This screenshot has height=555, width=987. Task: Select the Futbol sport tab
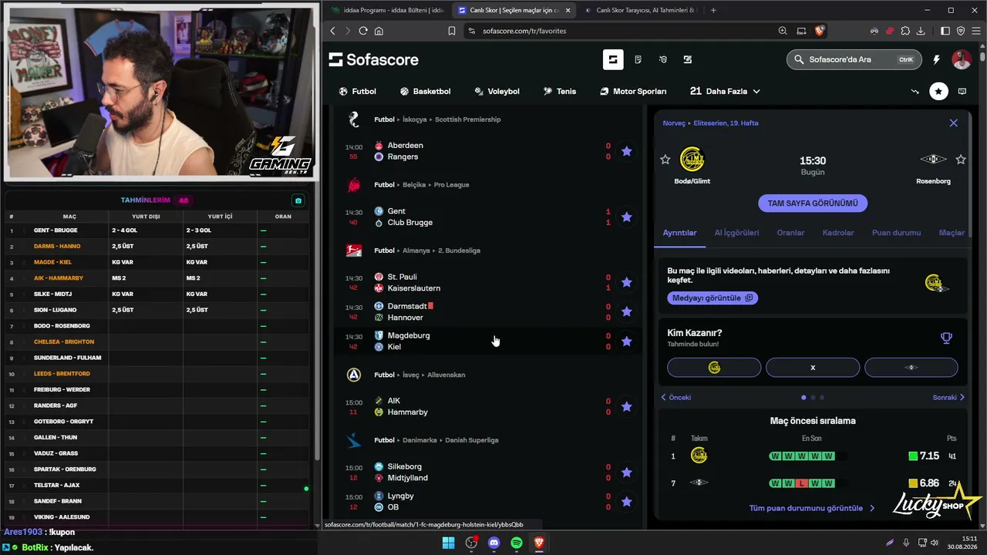pos(358,91)
